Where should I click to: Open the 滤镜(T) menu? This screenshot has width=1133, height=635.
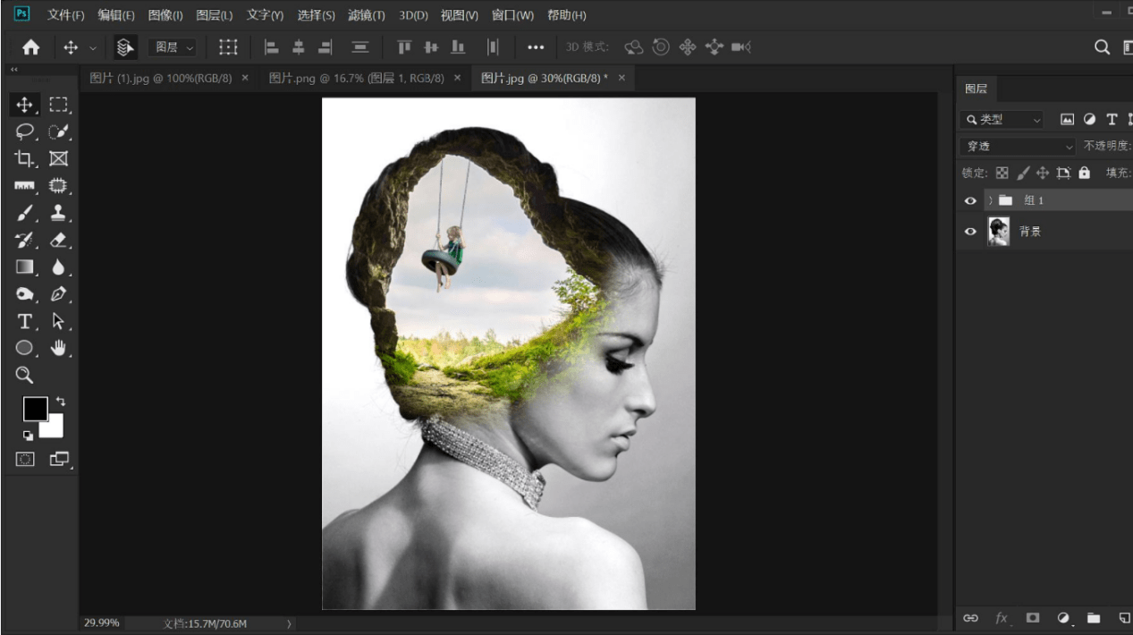(x=366, y=15)
